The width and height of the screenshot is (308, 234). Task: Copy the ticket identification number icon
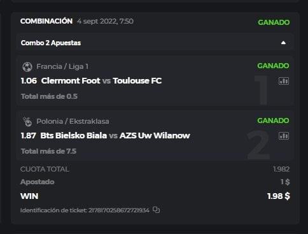point(157,210)
